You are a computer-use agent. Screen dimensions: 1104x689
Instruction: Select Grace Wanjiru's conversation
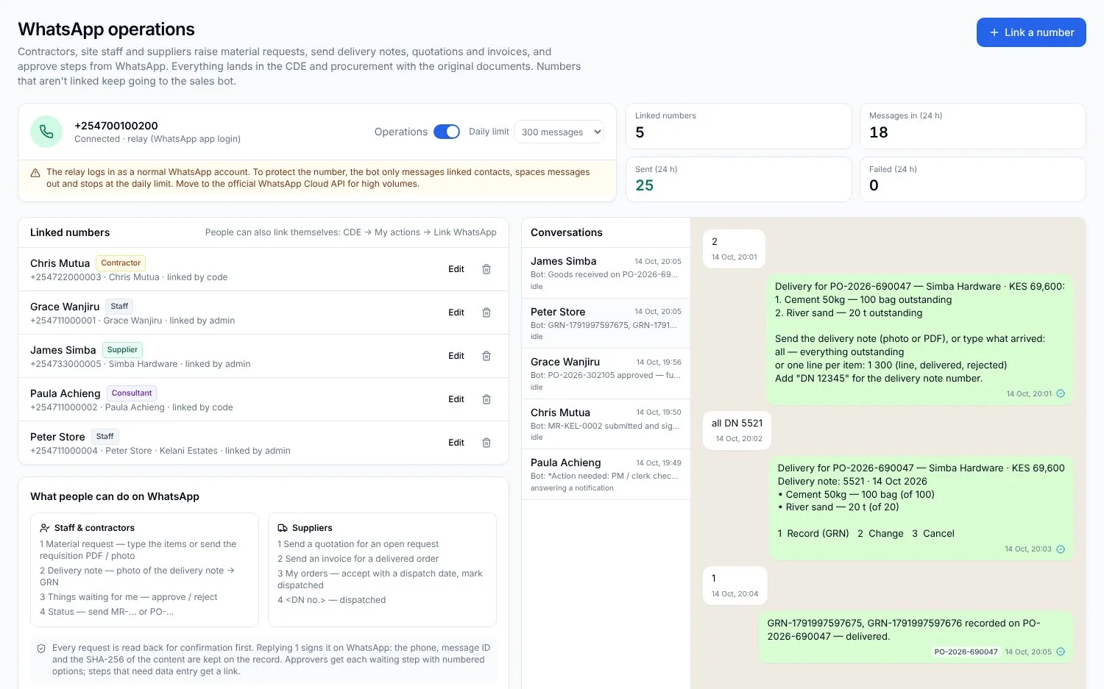point(606,374)
